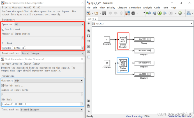Screen dimensions: 194x118
Task: Click the options button beside the 11010111 mask
Action: [83, 48]
